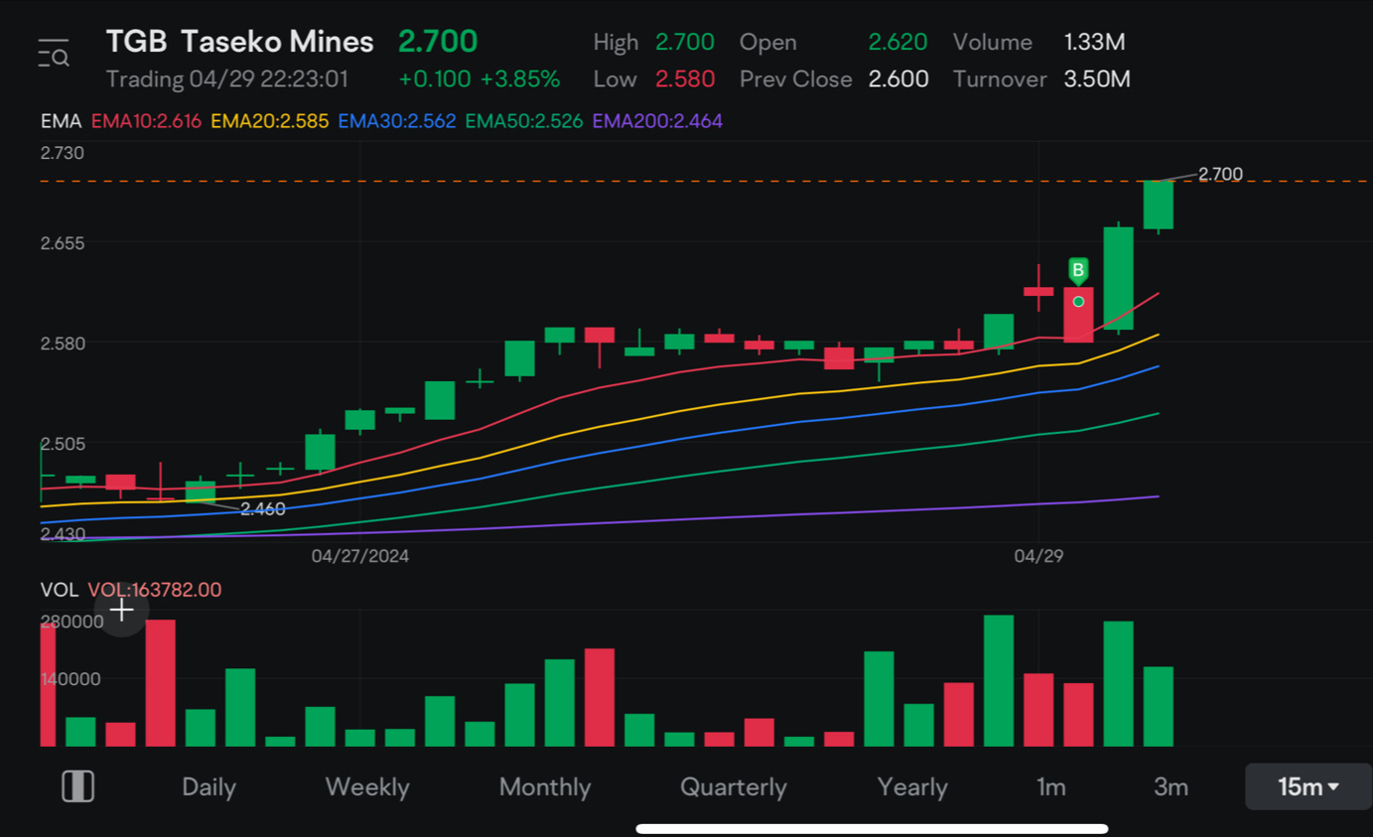Select the Daily timeframe tab
The image size is (1373, 837).
tap(208, 787)
